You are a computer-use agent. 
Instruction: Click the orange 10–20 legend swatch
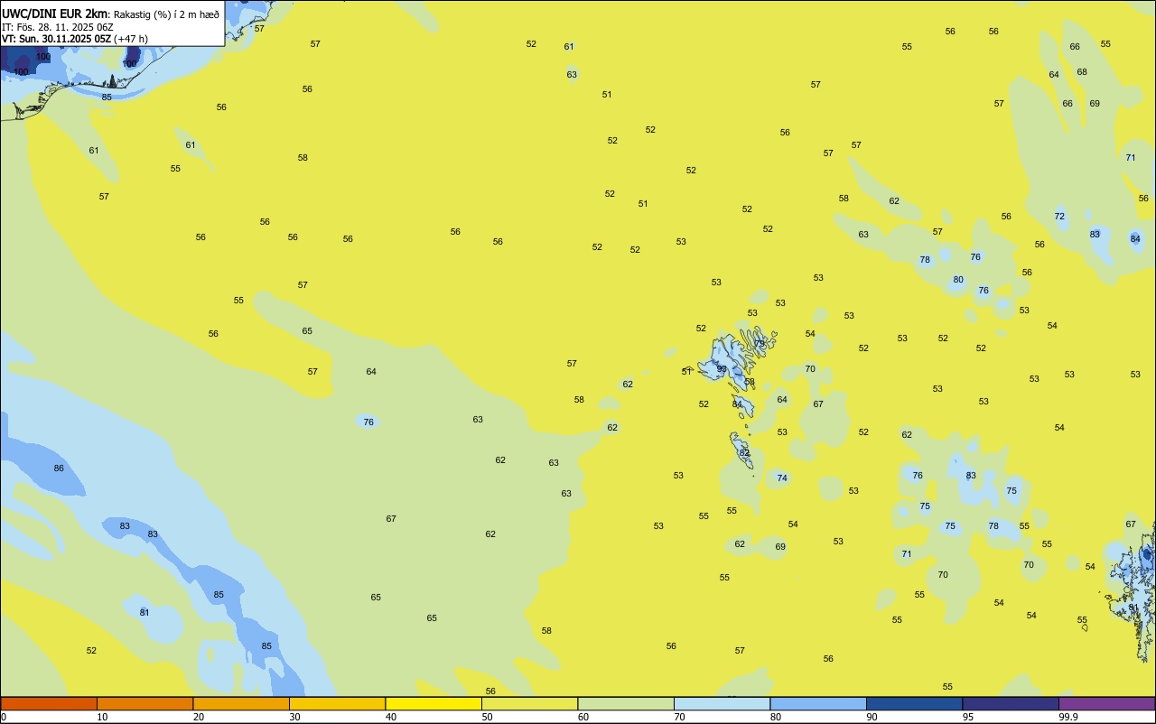144,703
